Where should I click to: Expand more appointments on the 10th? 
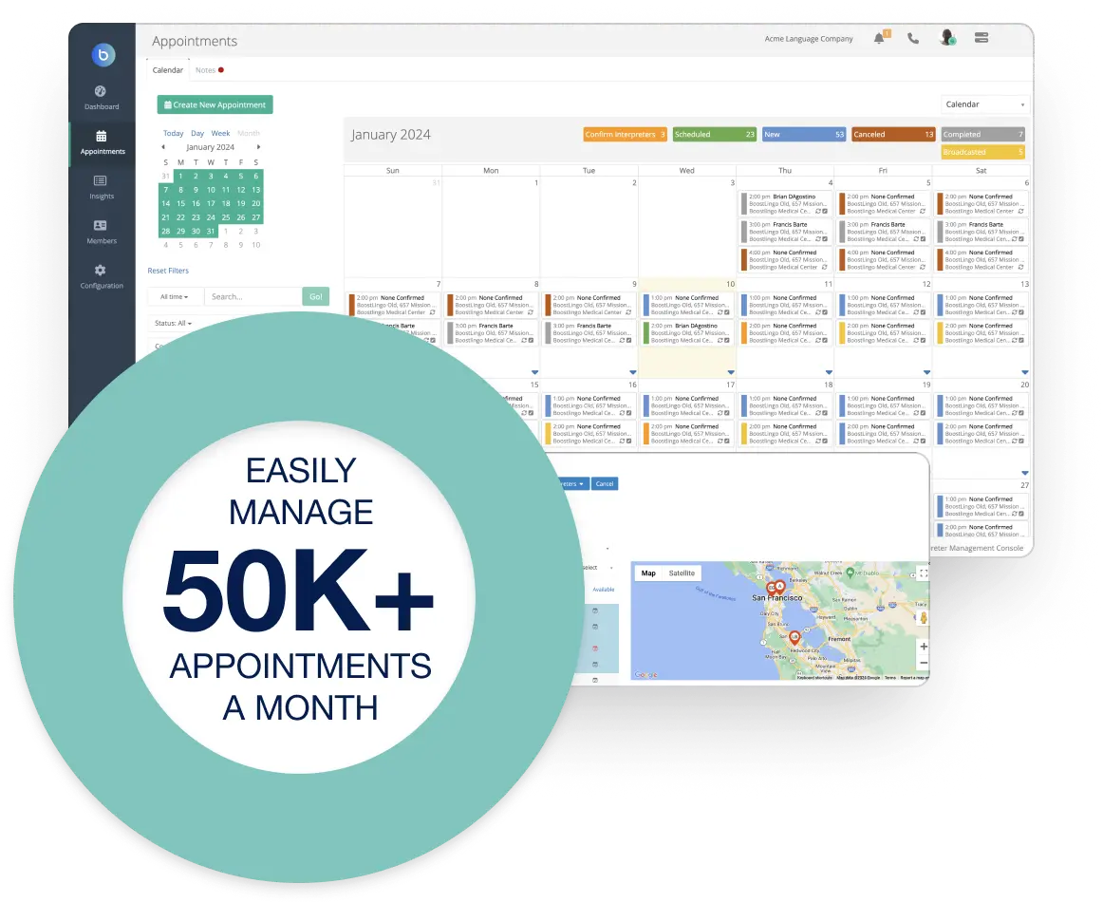pos(731,372)
